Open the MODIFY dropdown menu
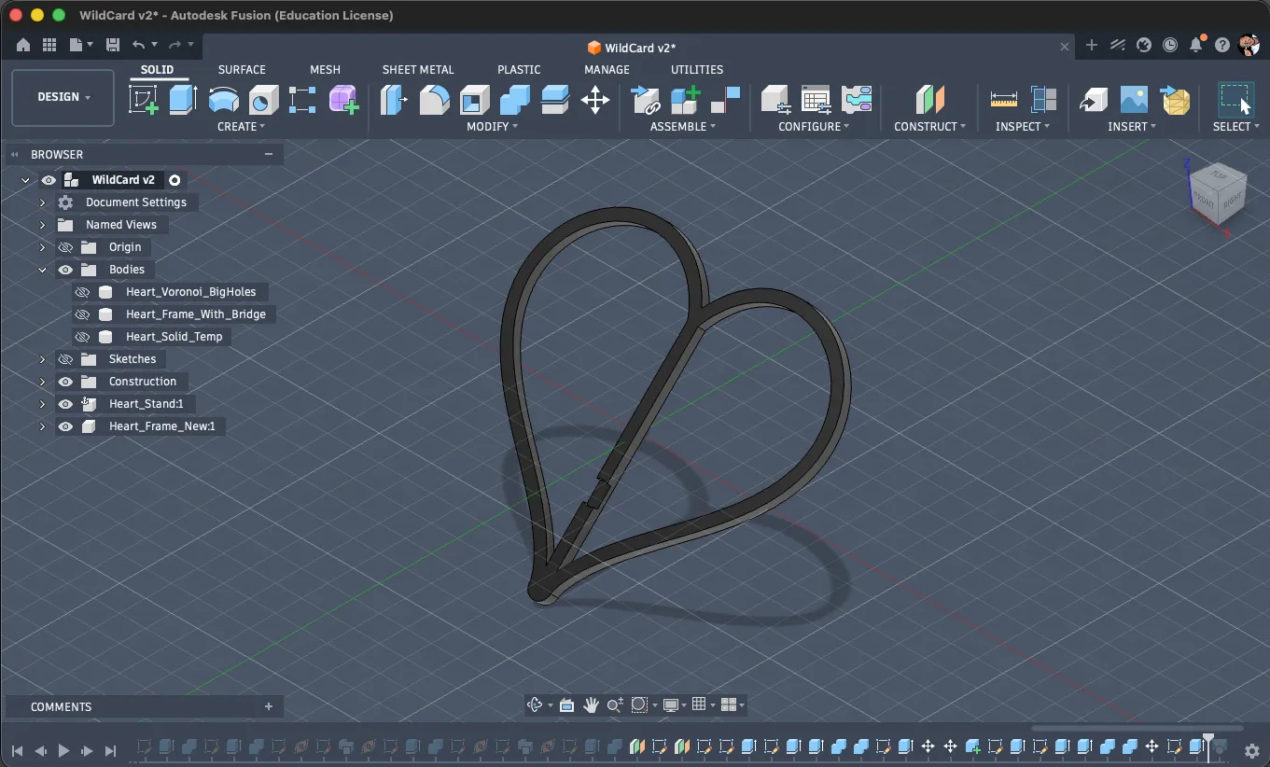The width and height of the screenshot is (1270, 767). pos(492,126)
